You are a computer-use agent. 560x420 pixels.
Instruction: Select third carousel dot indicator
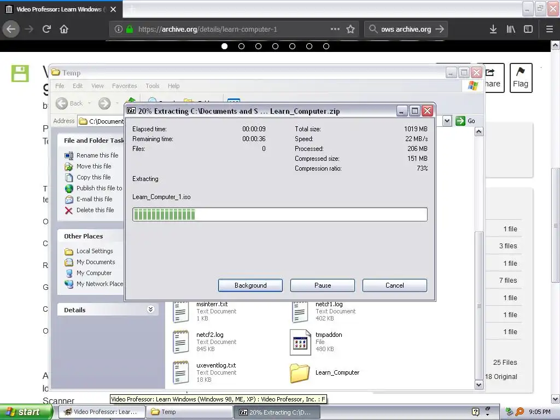pyautogui.click(x=258, y=46)
